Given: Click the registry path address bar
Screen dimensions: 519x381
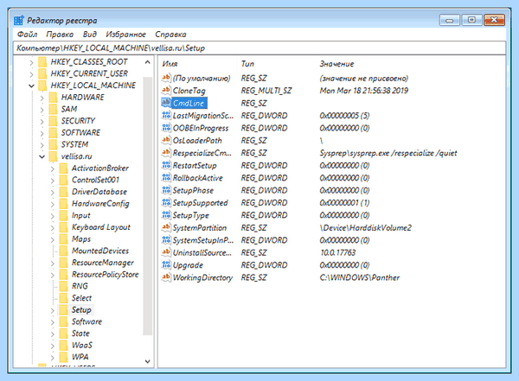Looking at the screenshot, I should pyautogui.click(x=259, y=48).
